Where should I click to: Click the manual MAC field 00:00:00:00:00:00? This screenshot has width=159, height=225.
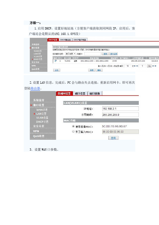tap(121, 132)
